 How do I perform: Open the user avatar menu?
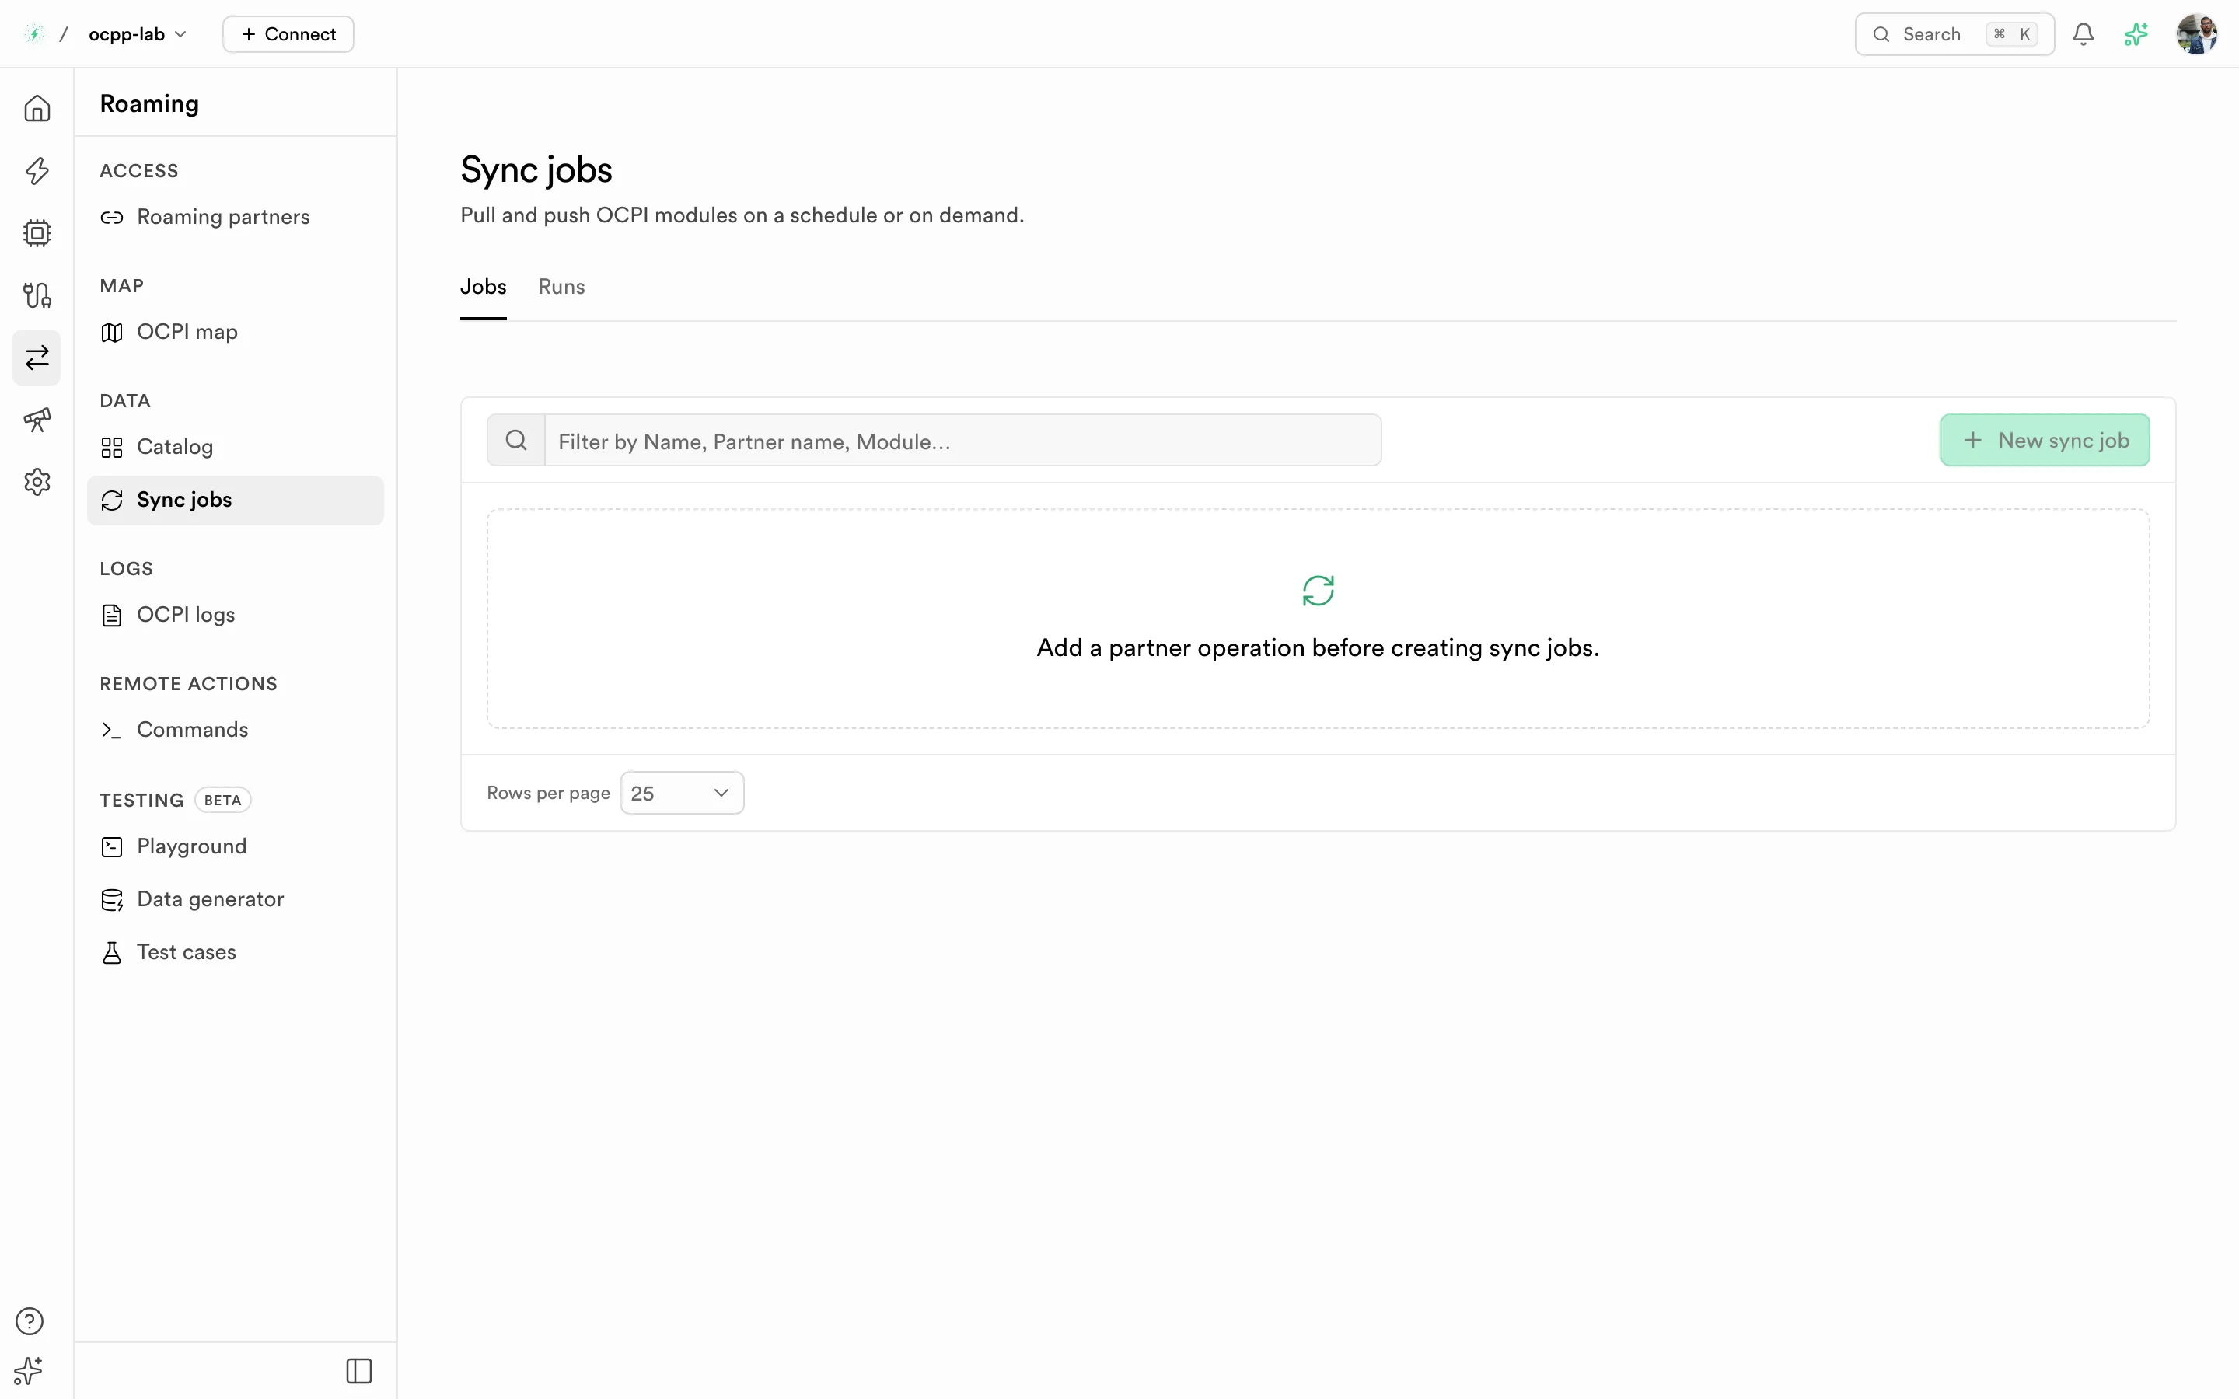coord(2196,34)
